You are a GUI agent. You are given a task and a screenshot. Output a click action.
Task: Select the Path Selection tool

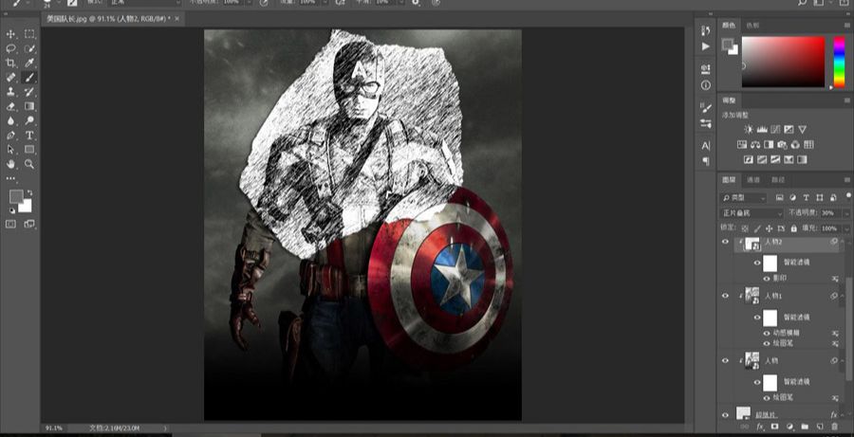pyautogui.click(x=10, y=150)
